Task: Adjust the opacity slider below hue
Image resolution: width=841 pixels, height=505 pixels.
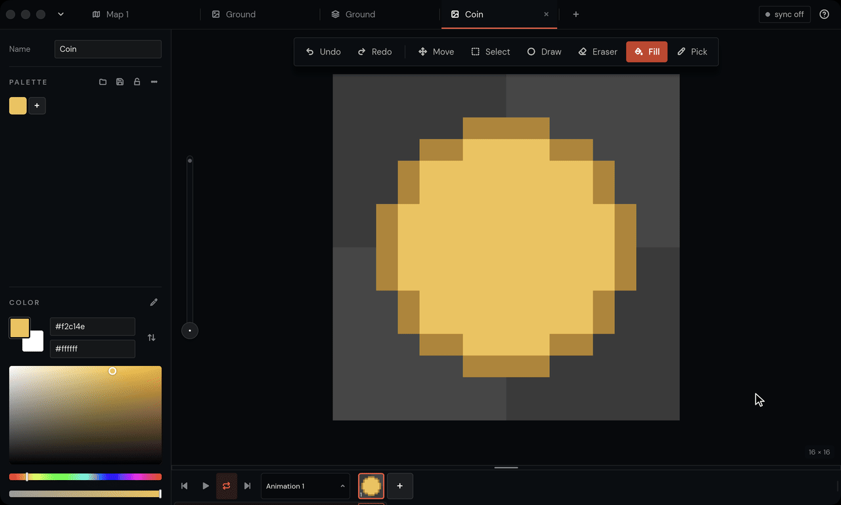Action: (85, 494)
